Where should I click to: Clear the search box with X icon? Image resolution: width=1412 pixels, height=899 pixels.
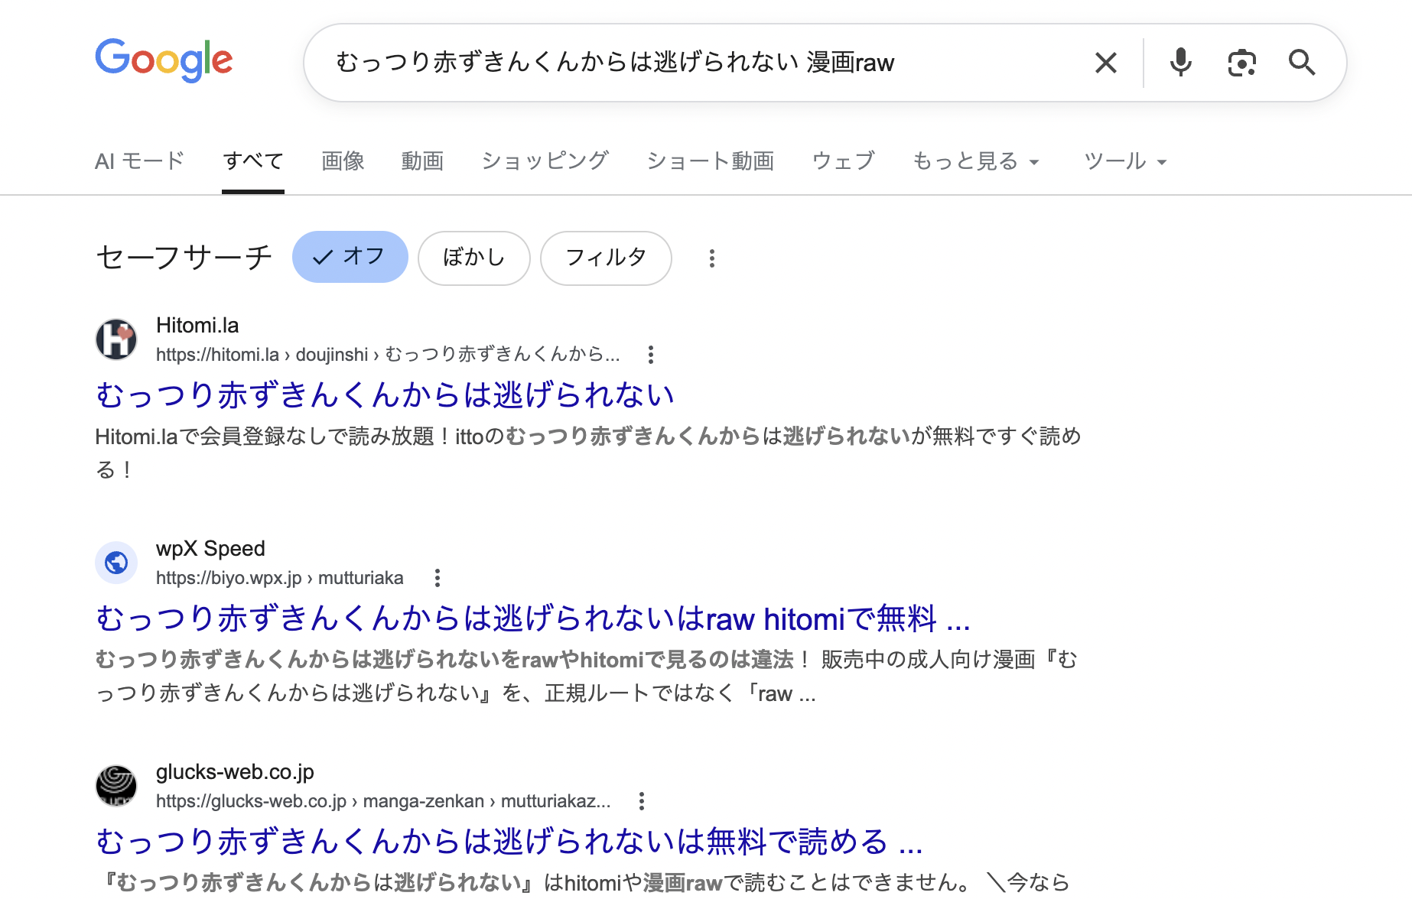[x=1106, y=63]
